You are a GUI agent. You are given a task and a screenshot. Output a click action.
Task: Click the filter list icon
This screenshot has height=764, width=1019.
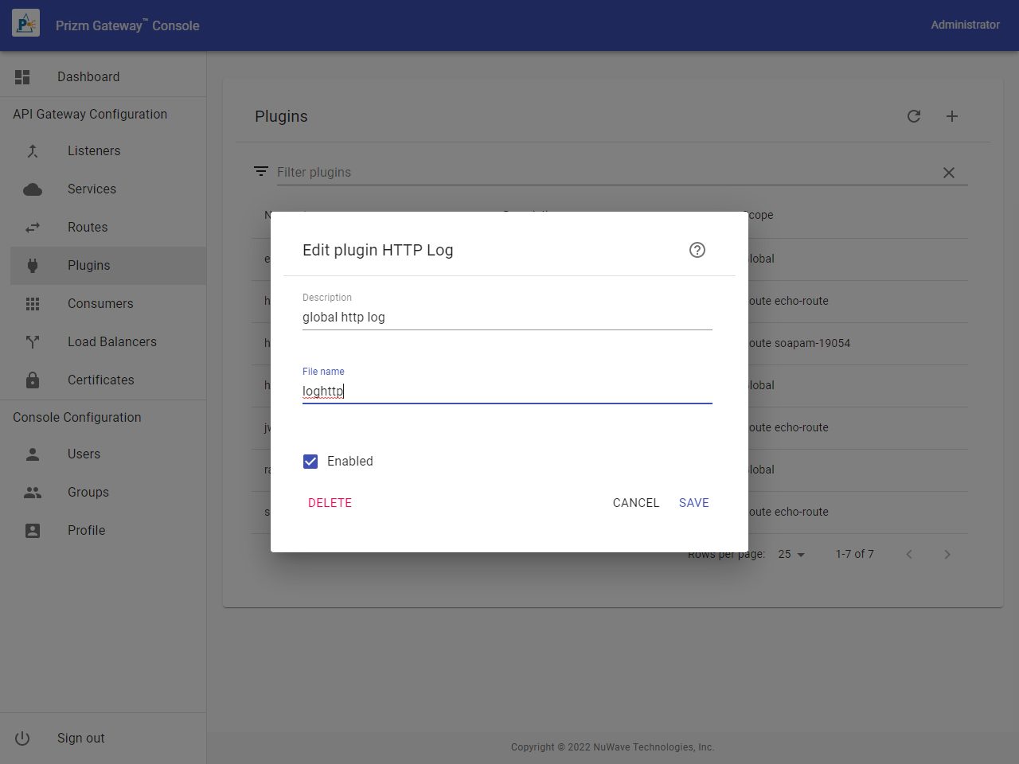[x=260, y=172]
